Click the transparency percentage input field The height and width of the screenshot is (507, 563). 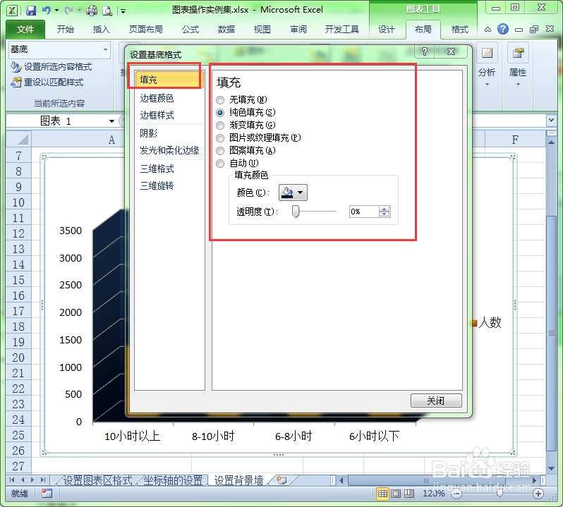pyautogui.click(x=364, y=212)
